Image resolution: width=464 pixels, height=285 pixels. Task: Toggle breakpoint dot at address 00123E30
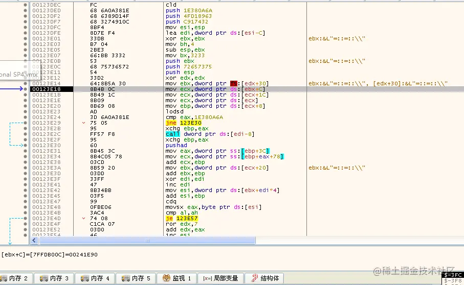coord(25,145)
